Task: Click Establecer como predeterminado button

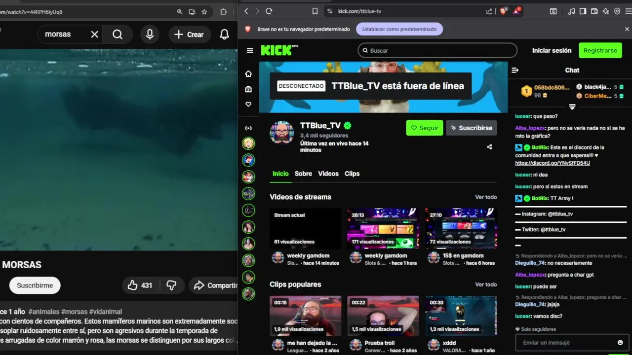Action: [x=399, y=29]
